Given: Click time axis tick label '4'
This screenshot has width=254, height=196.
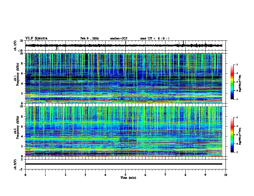Looking at the screenshot, I should 106,175.
